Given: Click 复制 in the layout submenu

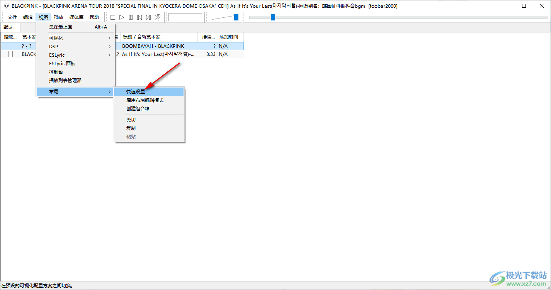Looking at the screenshot, I should coord(149,128).
